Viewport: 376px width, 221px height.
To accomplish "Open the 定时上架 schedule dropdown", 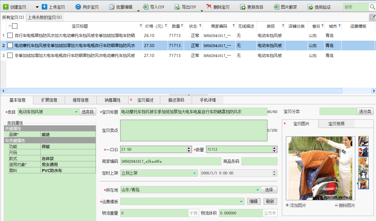I will coord(195,173).
